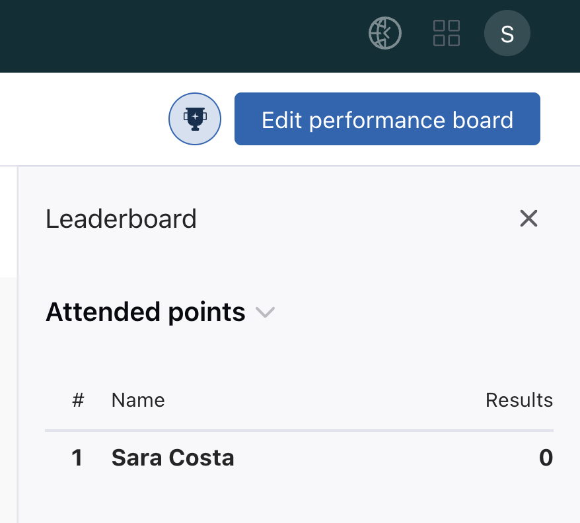580x523 pixels.
Task: Click blank panel area below Sara Costa
Action: click(x=297, y=499)
